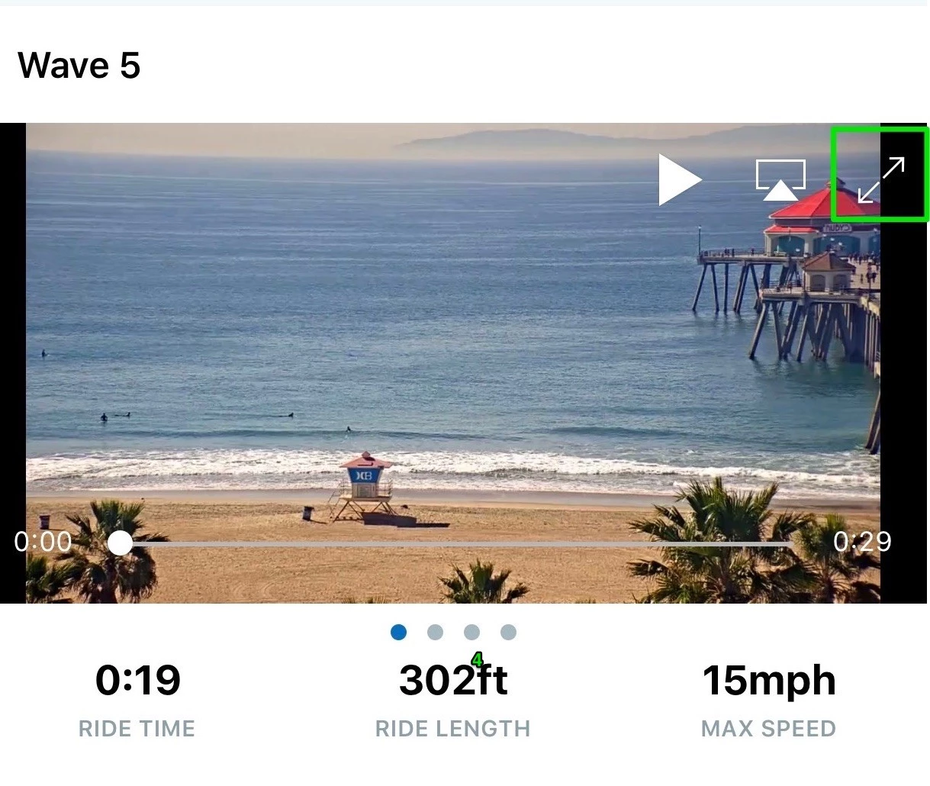The height and width of the screenshot is (786, 930).
Task: Switch to the second page dot
Action: (x=435, y=632)
